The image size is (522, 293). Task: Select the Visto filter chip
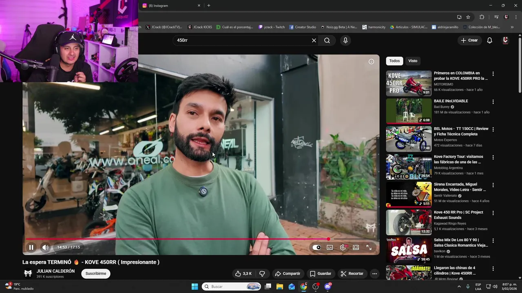coord(413,61)
